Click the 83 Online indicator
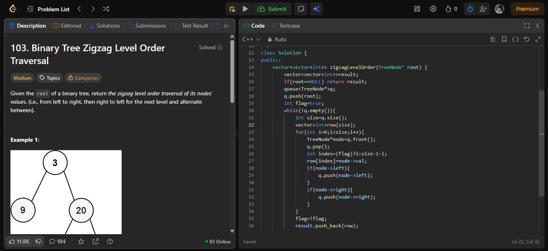This screenshot has height=251, width=548. tap(218, 241)
